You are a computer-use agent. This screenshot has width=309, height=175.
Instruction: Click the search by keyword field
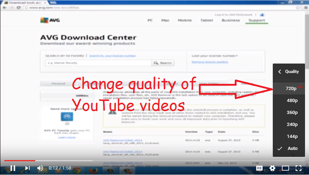pos(97,63)
